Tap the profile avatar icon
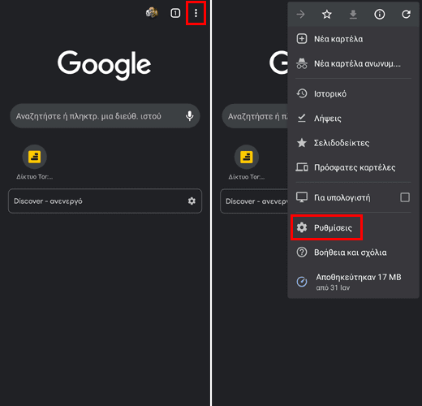The image size is (422, 406). click(x=152, y=13)
